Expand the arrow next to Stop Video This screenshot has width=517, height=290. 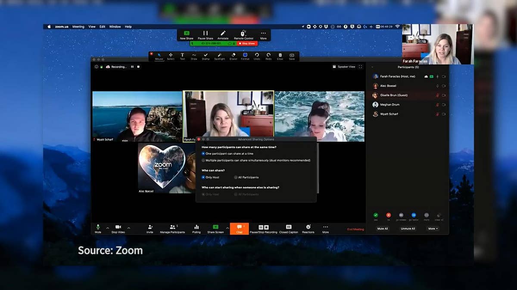point(128,228)
